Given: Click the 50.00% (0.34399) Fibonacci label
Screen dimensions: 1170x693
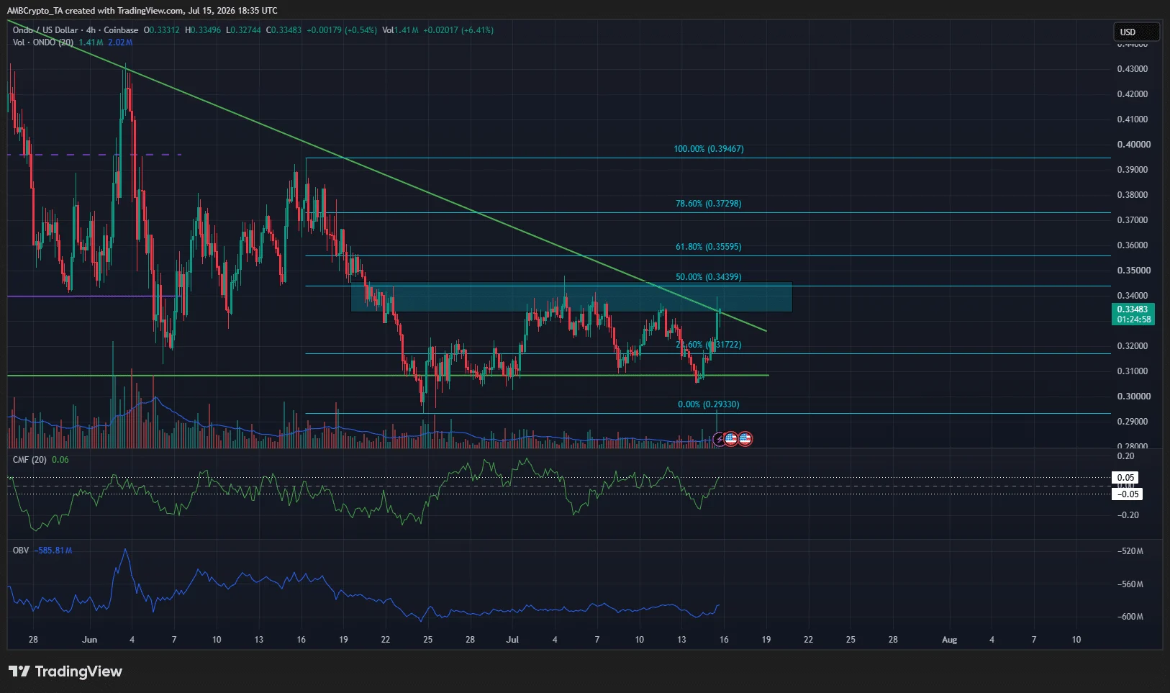Looking at the screenshot, I should pyautogui.click(x=708, y=277).
